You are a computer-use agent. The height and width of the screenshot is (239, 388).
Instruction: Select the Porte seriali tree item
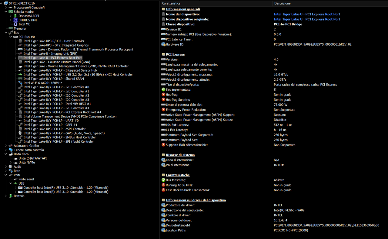26,179
